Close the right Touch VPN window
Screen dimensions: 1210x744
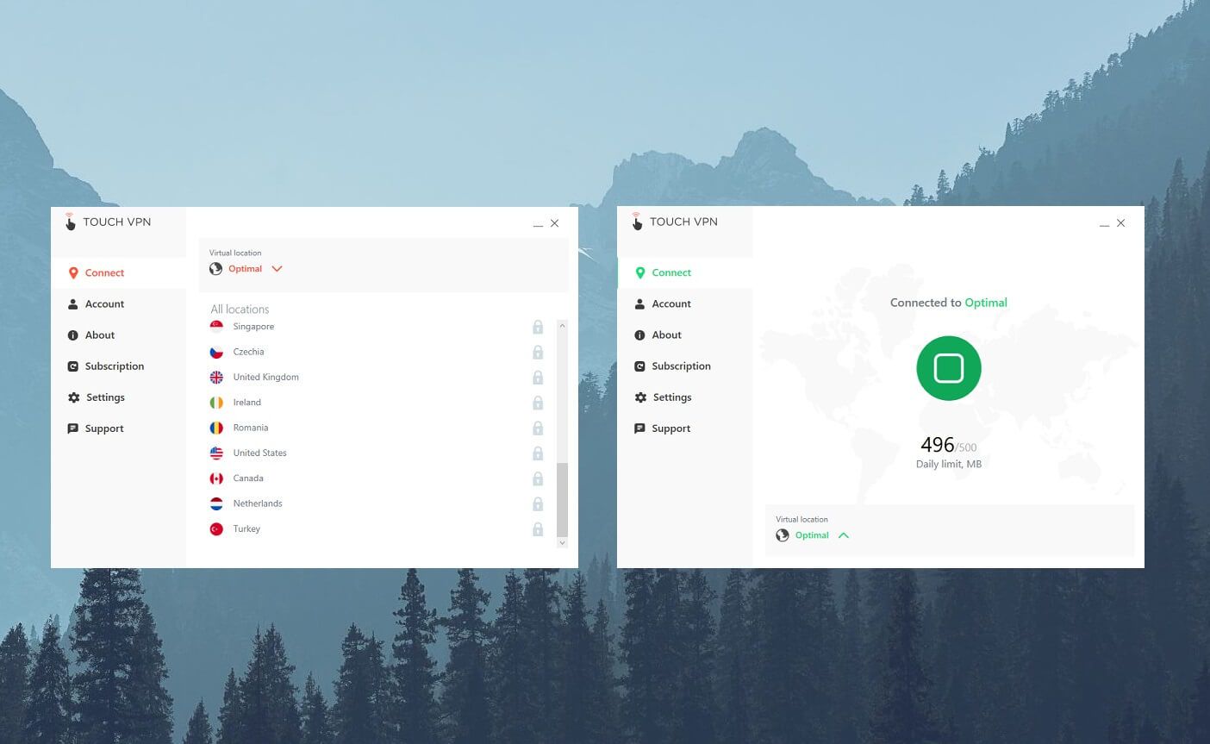tap(1121, 223)
